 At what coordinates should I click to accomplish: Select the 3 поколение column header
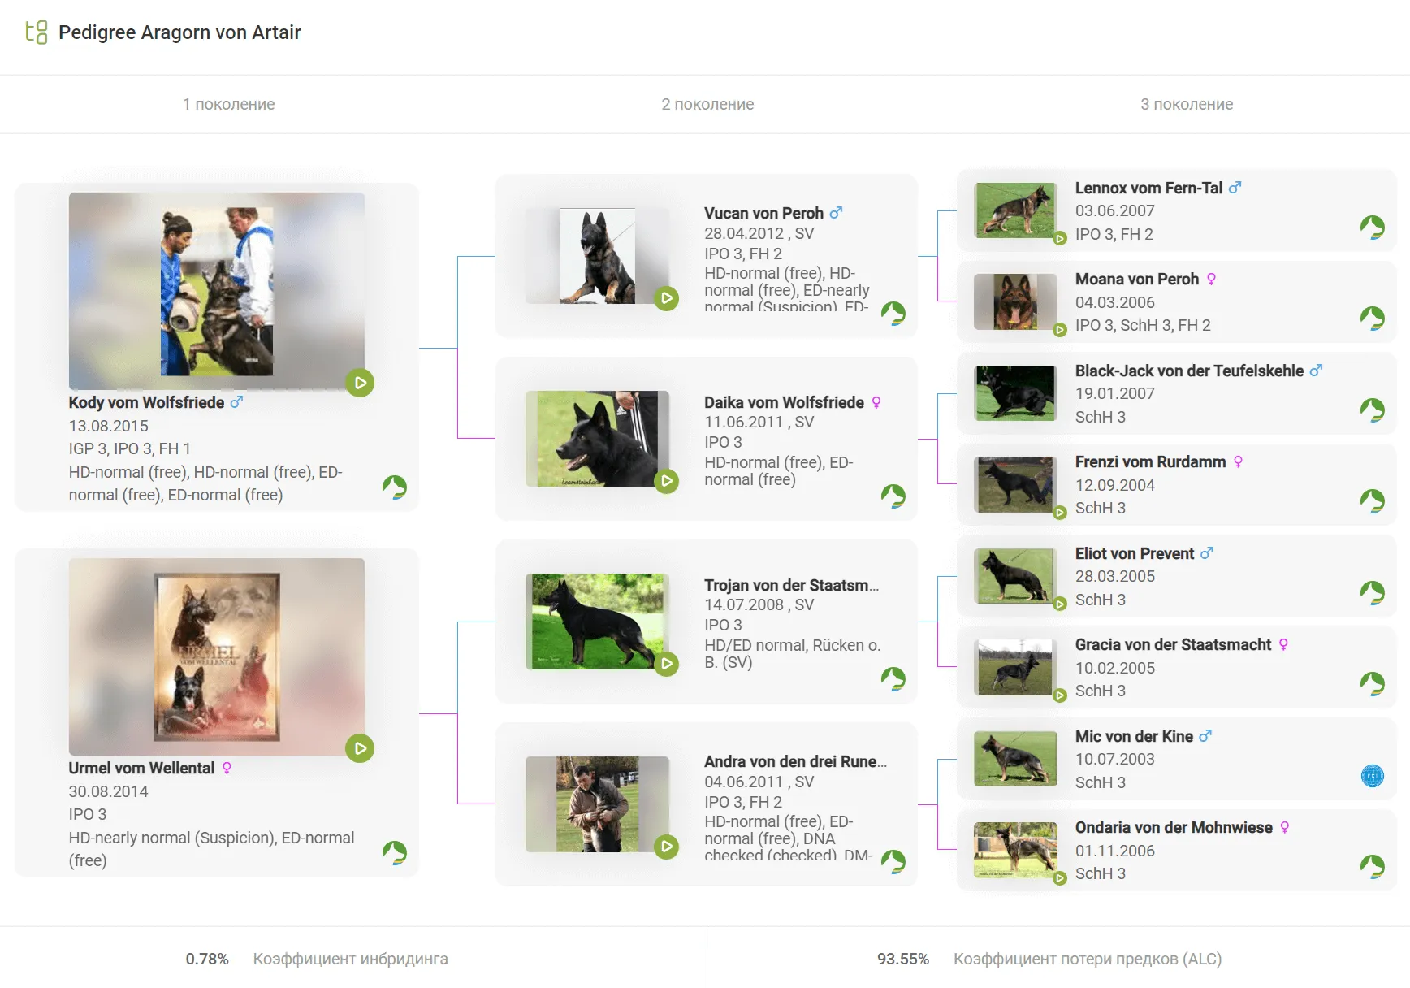(x=1186, y=104)
